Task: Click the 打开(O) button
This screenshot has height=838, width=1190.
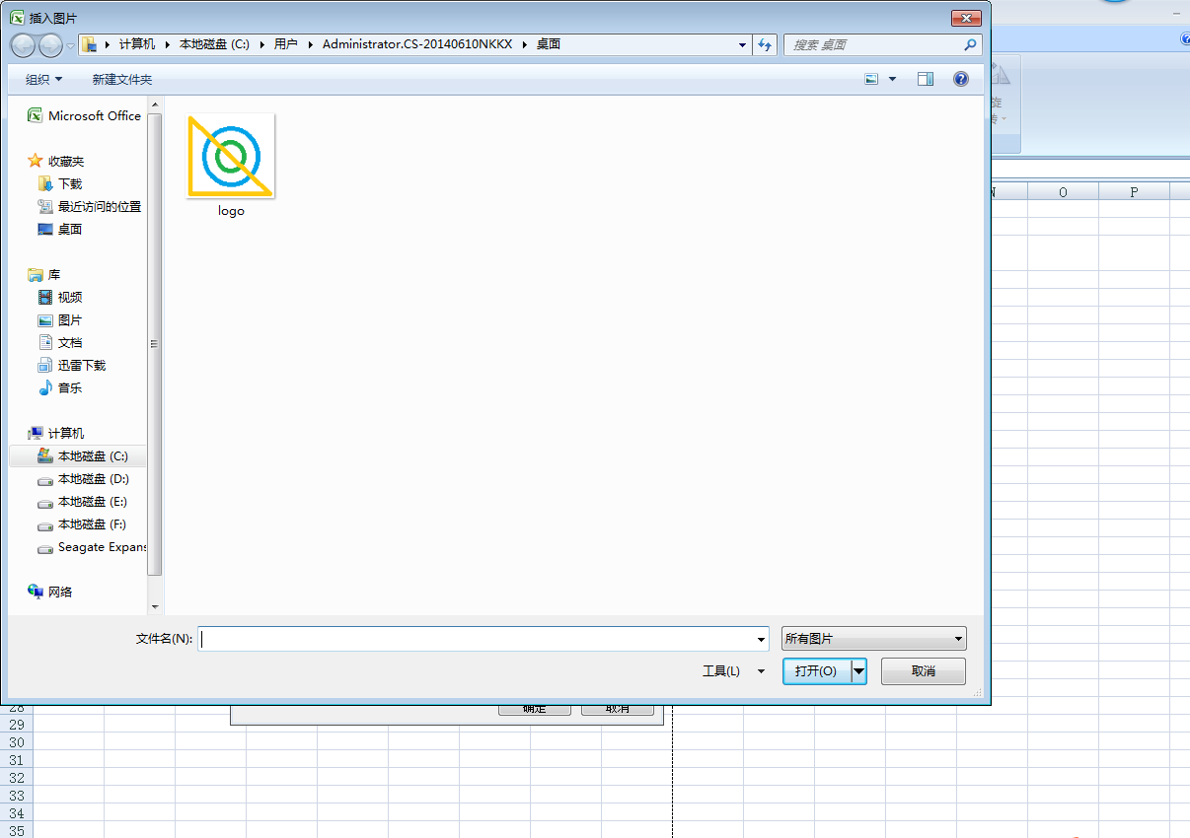Action: click(817, 671)
